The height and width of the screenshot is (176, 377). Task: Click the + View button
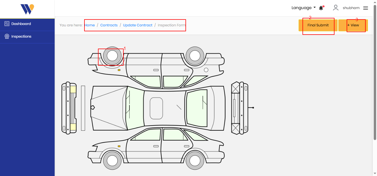coord(353,25)
